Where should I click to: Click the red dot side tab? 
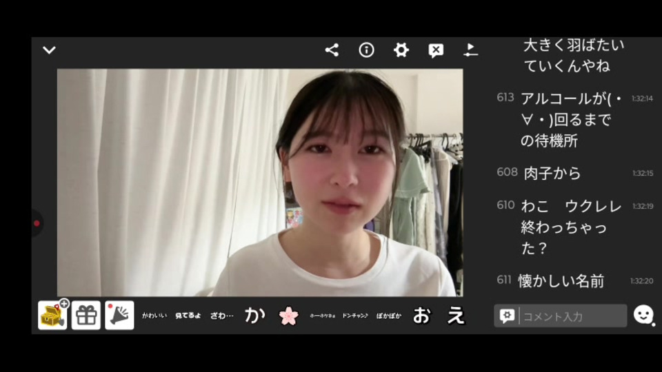[37, 223]
